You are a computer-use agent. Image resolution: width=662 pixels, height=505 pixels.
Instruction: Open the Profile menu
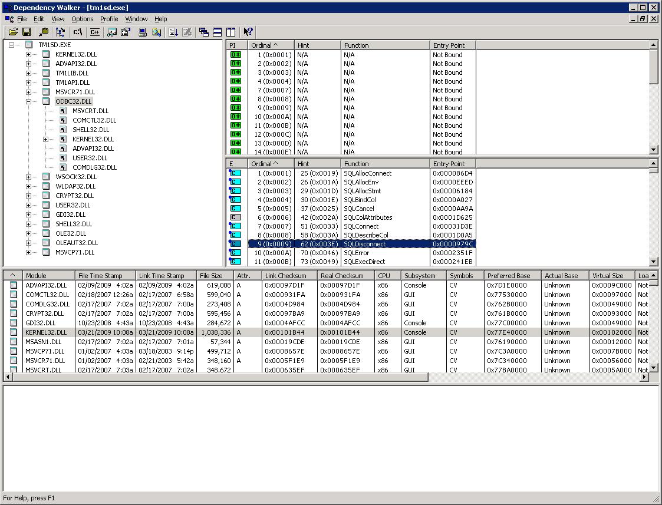click(109, 19)
